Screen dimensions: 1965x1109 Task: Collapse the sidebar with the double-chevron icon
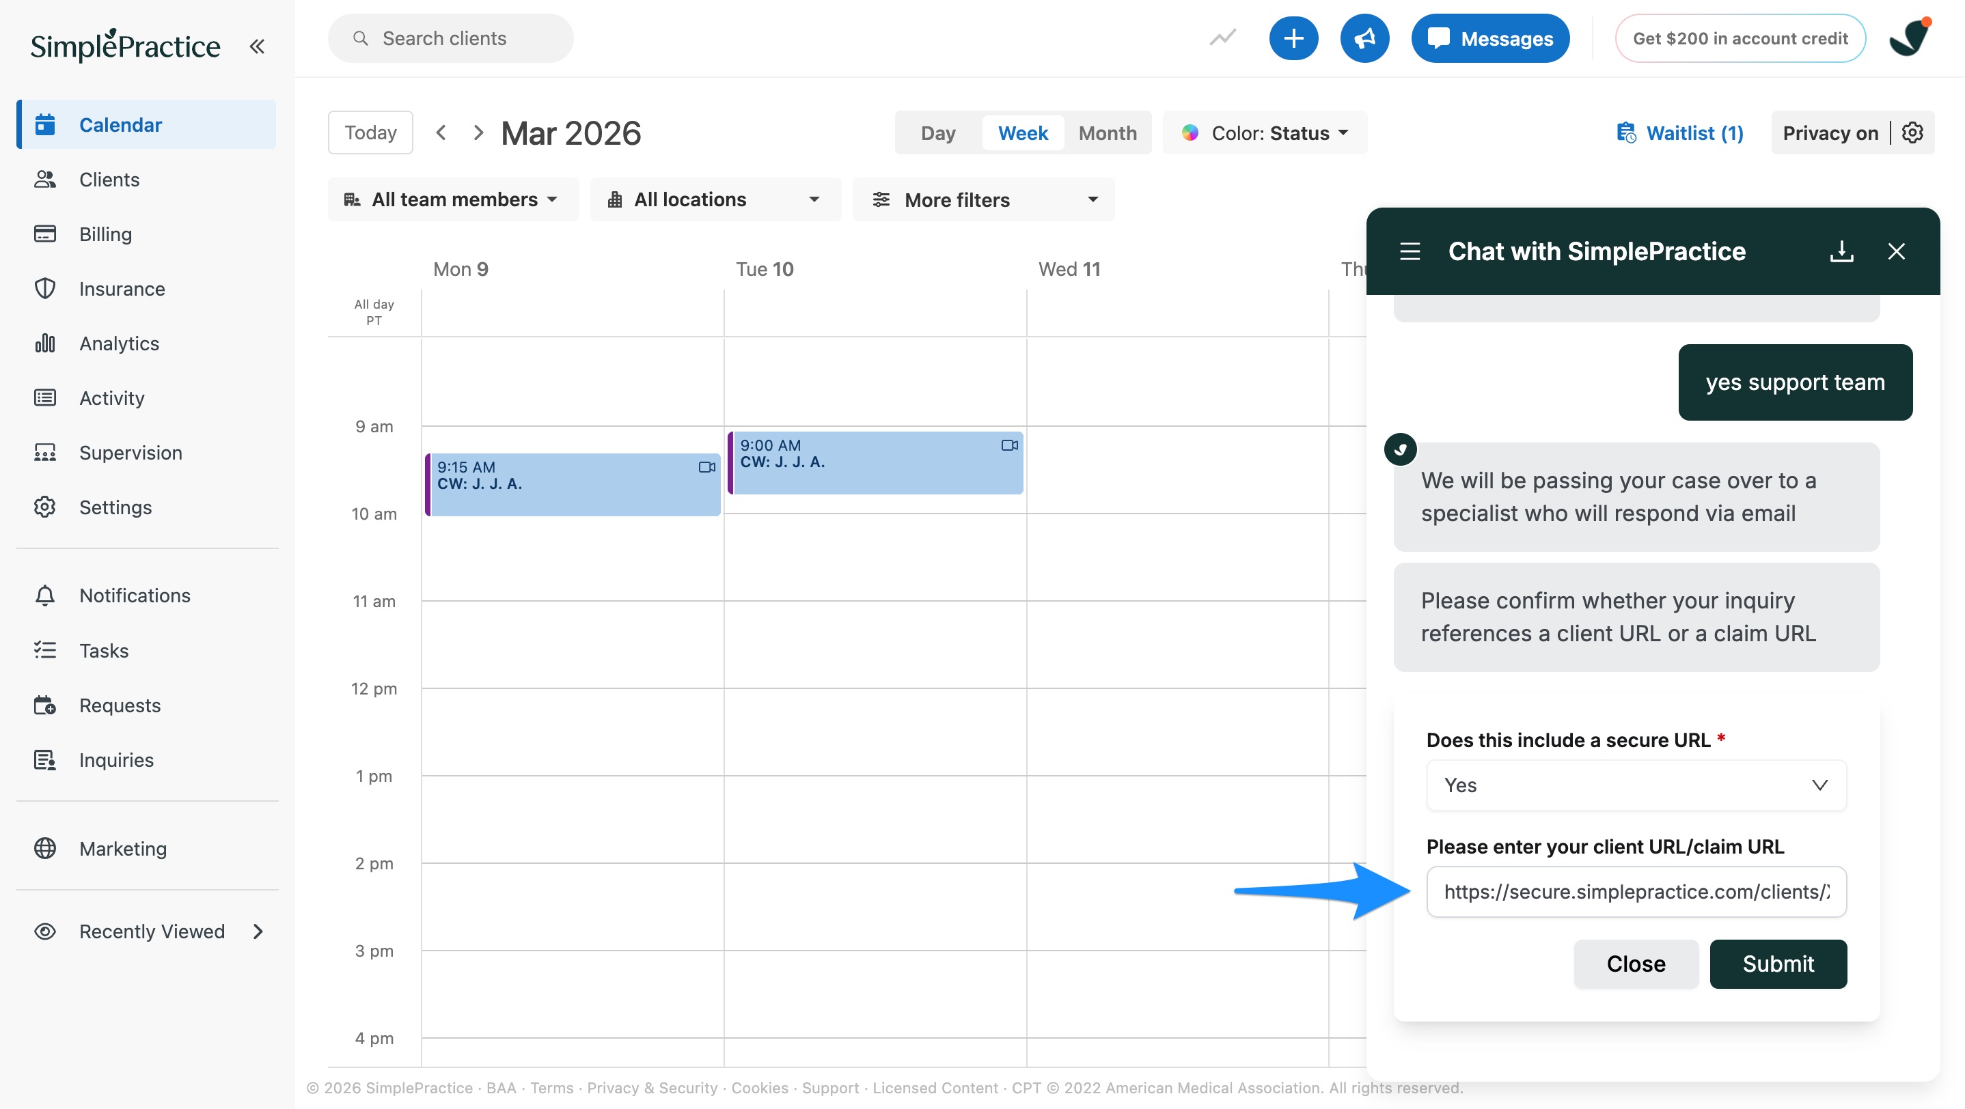257,46
